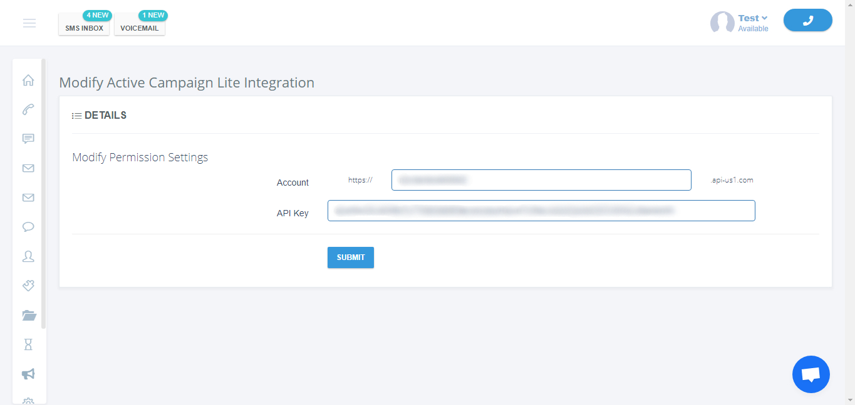
Task: Select the lined message box sidebar icon
Action: pos(28,139)
